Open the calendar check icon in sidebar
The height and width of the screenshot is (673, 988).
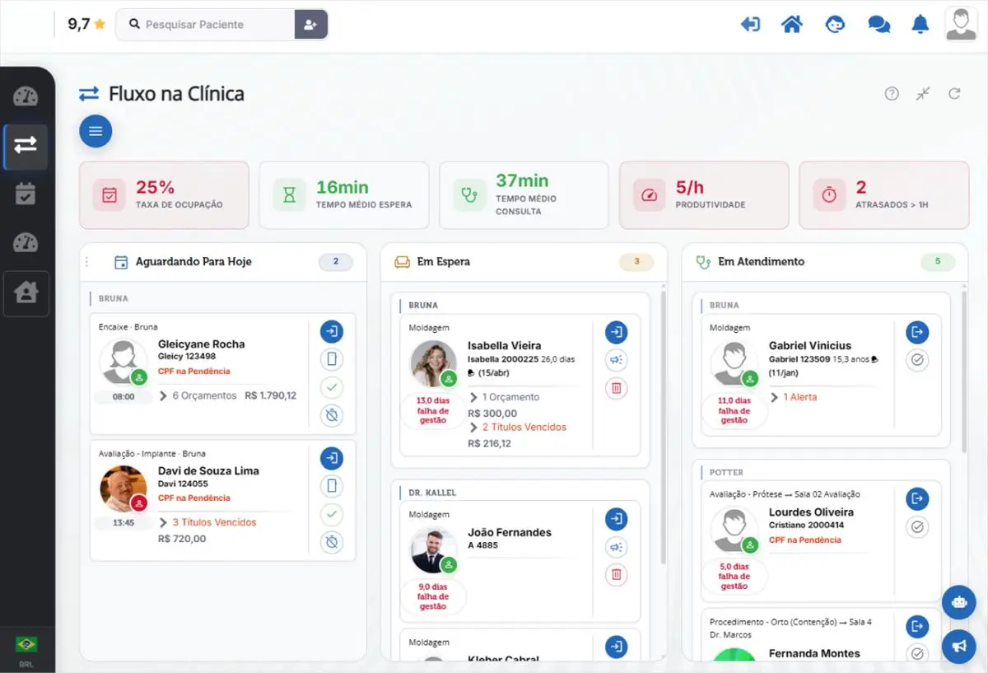click(x=26, y=194)
